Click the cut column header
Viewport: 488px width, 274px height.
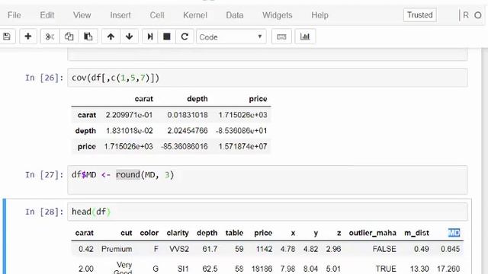tap(127, 233)
